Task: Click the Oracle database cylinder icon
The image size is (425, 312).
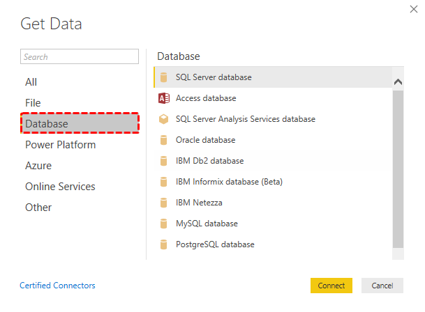Action: [x=163, y=140]
